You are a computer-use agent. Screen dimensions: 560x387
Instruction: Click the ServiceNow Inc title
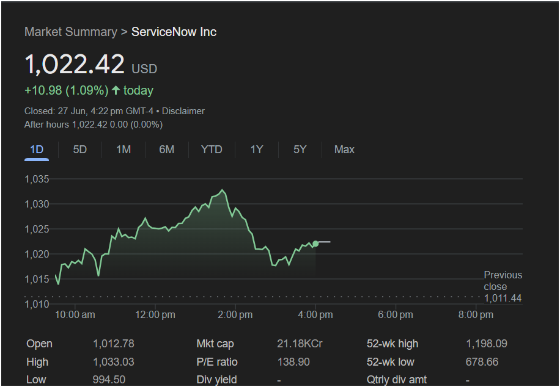174,32
